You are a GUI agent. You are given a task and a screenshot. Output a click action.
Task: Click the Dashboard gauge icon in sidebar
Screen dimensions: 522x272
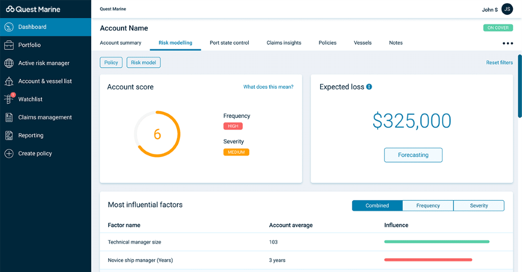9,27
